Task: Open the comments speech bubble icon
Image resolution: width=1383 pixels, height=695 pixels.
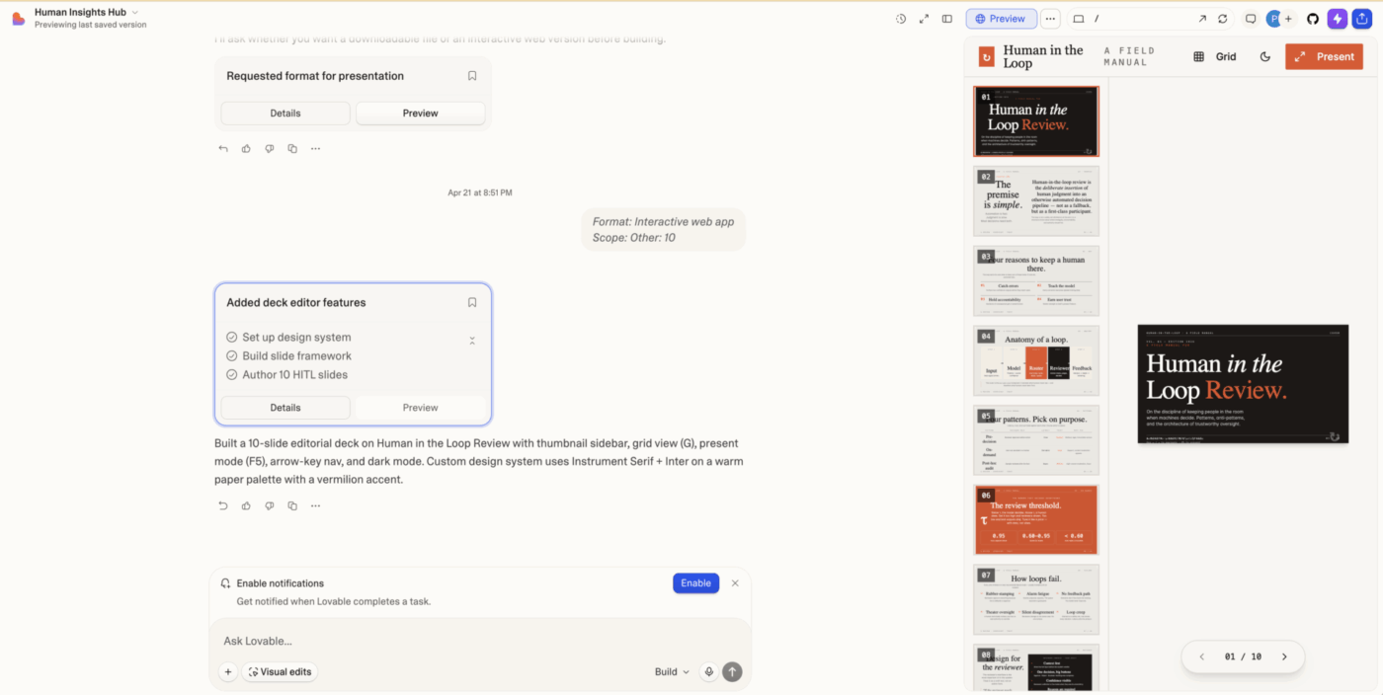Action: click(1251, 19)
